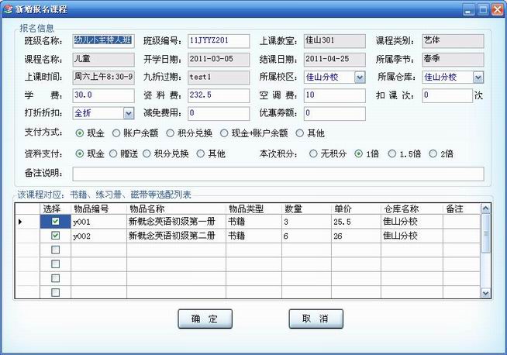507x355 pixels.
Task: Click the 开学日期 field 2011-03-05
Action: coord(219,60)
